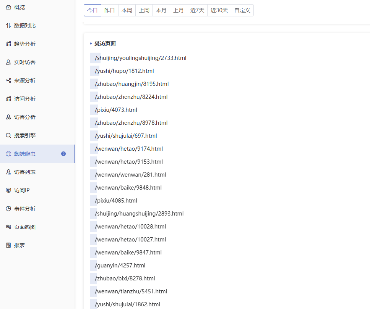Open the 自定义 custom date range
This screenshot has width=370, height=309.
point(242,10)
